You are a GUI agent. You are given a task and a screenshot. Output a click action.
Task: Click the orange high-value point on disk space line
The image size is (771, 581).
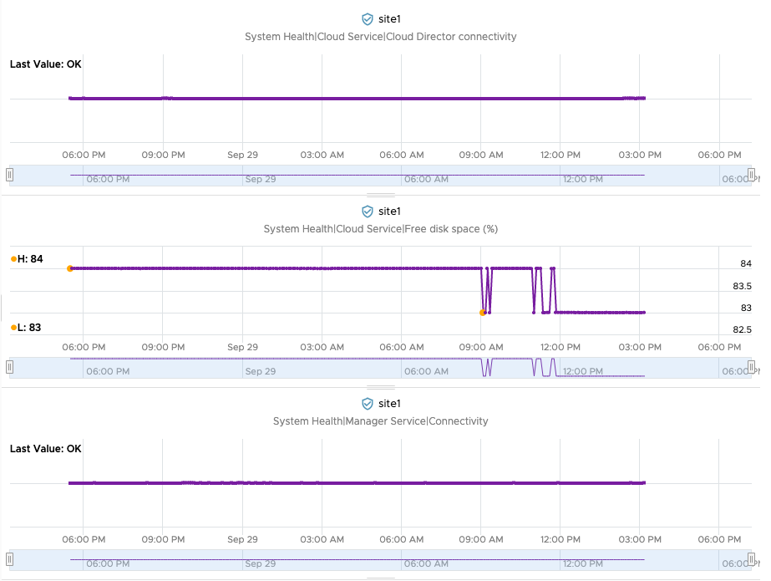point(70,268)
